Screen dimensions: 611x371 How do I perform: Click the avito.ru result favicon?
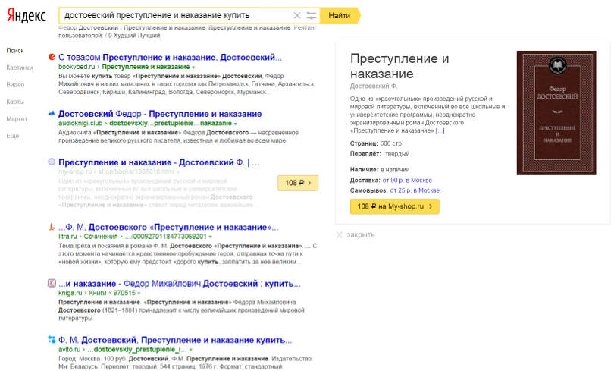(x=51, y=339)
